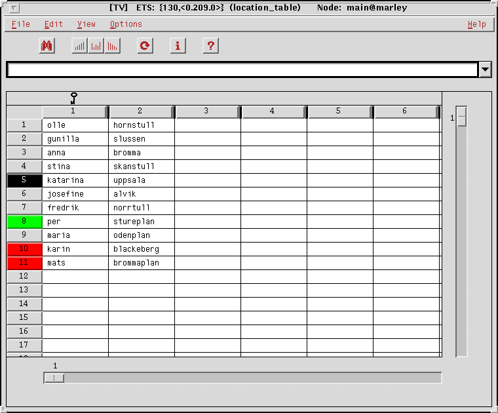Image resolution: width=498 pixels, height=413 pixels.
Task: Click the cell containing bromma
Action: point(142,153)
